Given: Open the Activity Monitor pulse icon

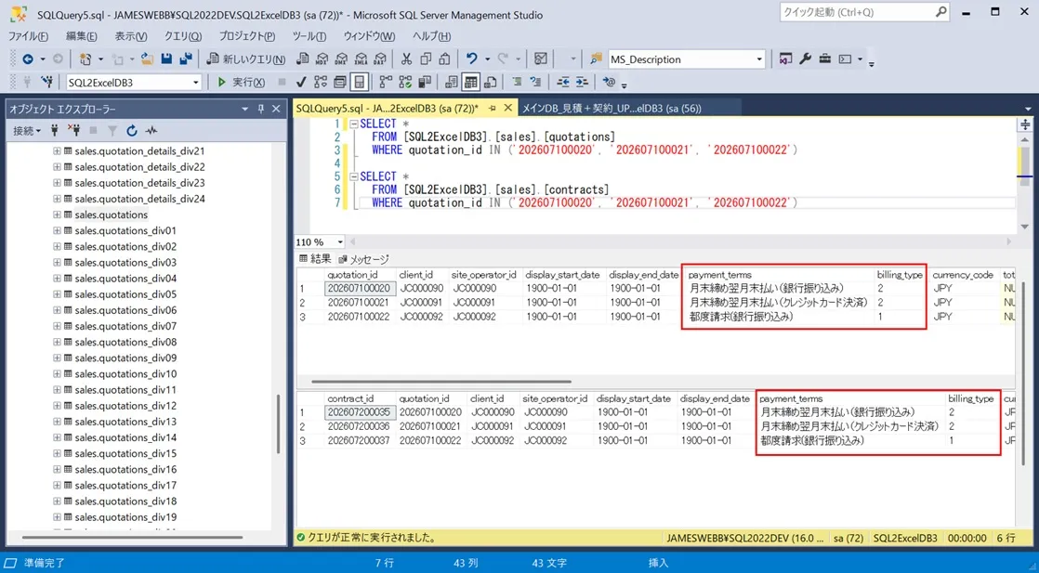Looking at the screenshot, I should (x=151, y=131).
